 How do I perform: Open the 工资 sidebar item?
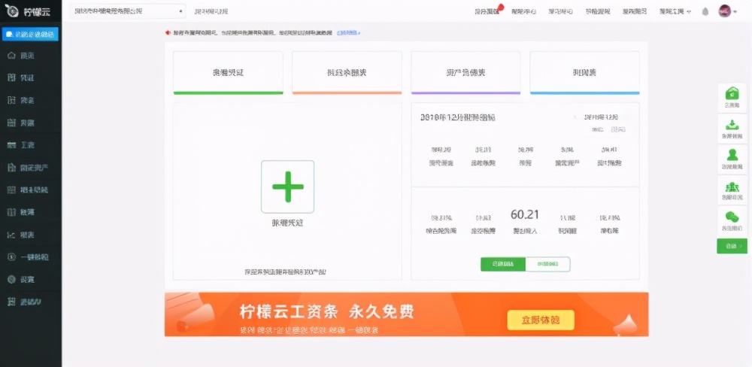tap(31, 145)
